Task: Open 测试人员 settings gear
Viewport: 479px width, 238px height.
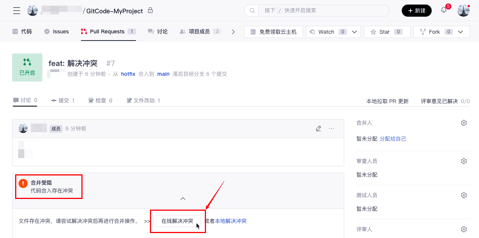Action: (463, 195)
